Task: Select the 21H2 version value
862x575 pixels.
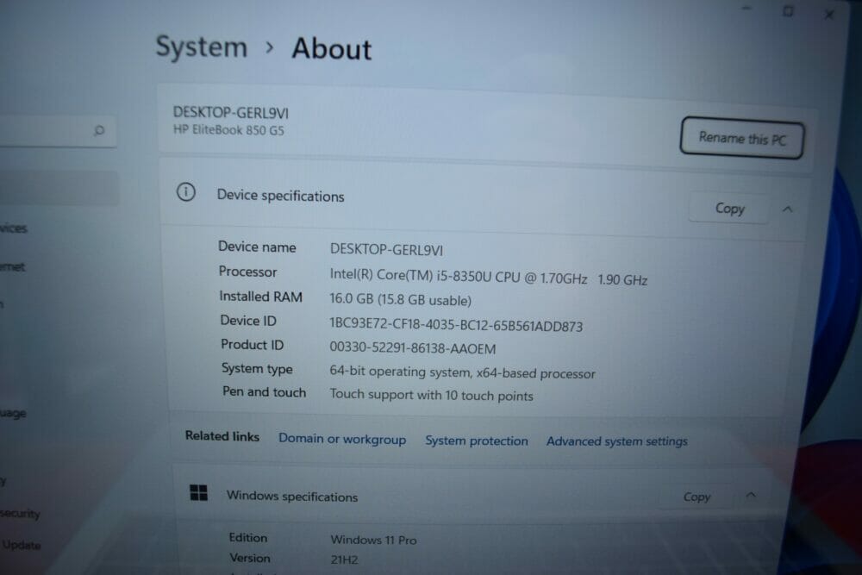Action: click(344, 559)
